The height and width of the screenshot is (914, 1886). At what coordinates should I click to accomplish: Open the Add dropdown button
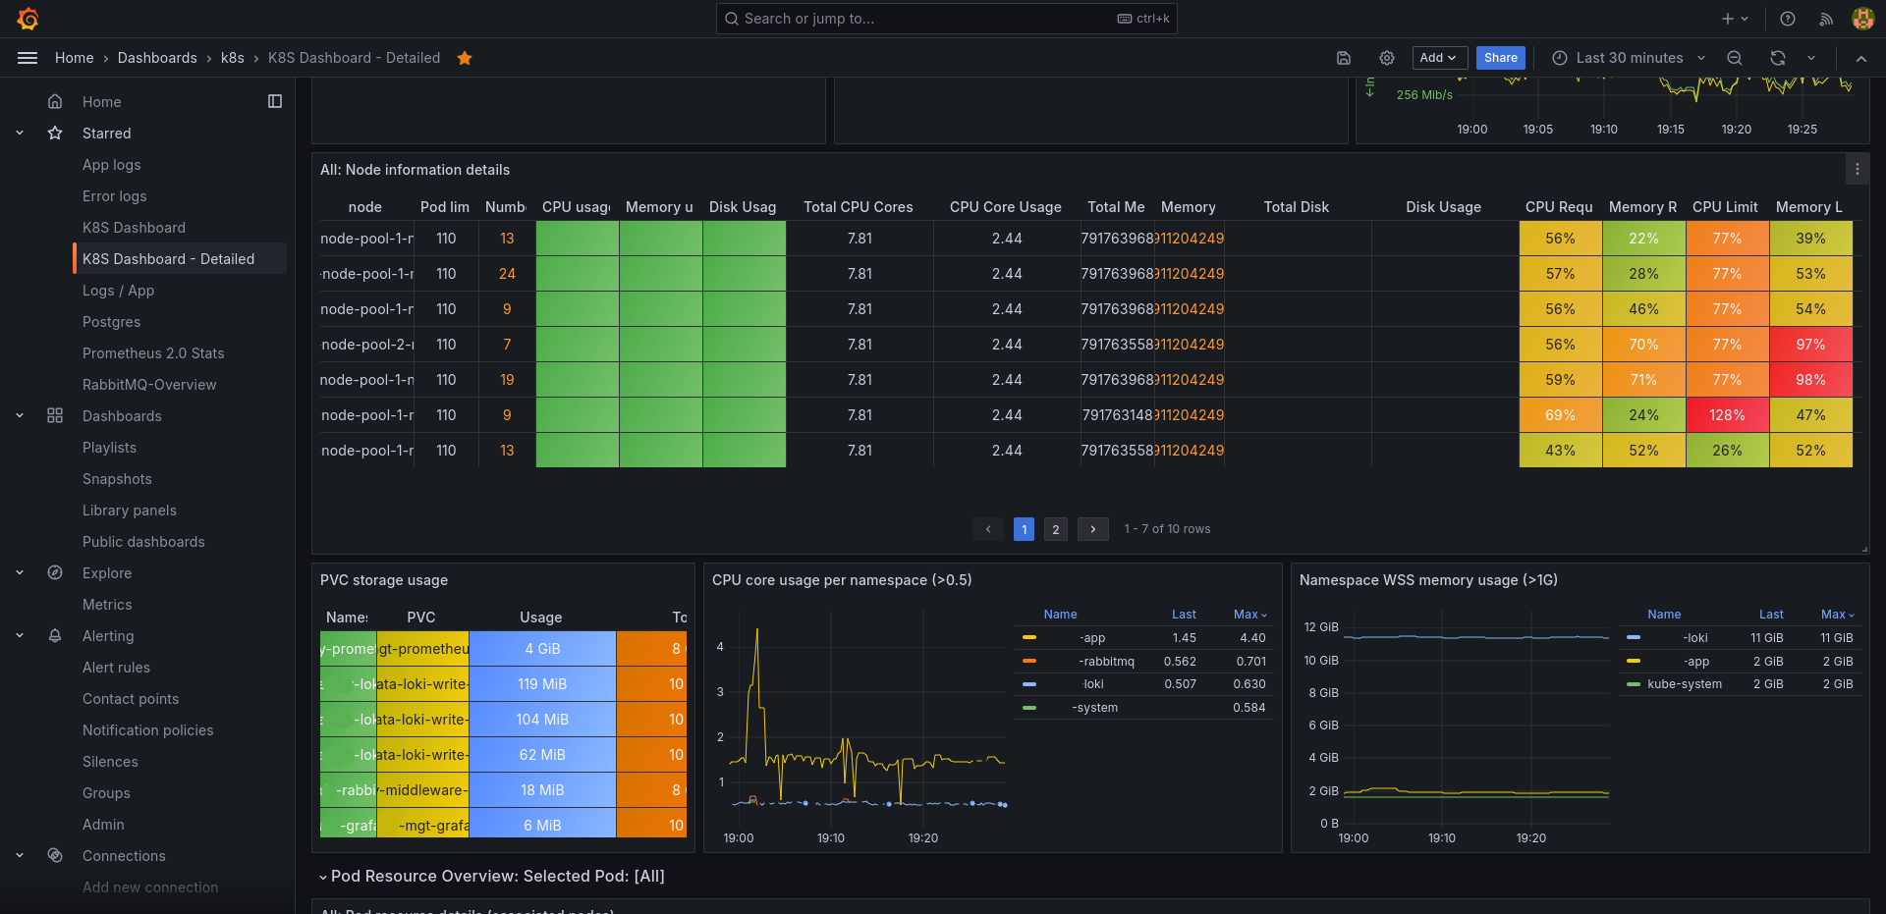click(1440, 58)
